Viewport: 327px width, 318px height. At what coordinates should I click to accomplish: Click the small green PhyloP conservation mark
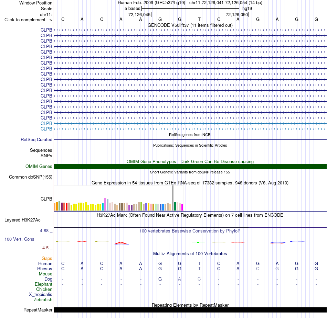[198, 242]
